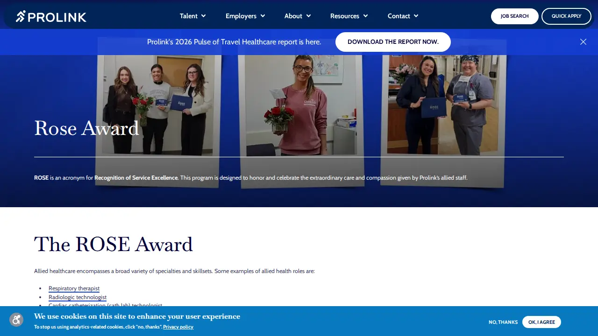This screenshot has width=598, height=336.
Task: Click the 2026 Pulse report banner text
Action: point(234,42)
